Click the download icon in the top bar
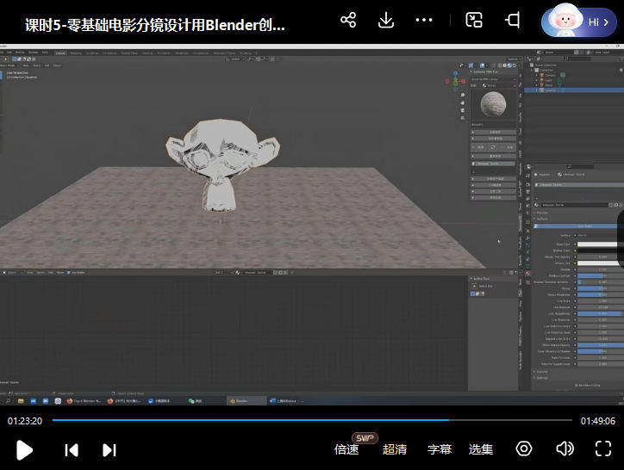Screen dimensions: 624x470 (386, 20)
